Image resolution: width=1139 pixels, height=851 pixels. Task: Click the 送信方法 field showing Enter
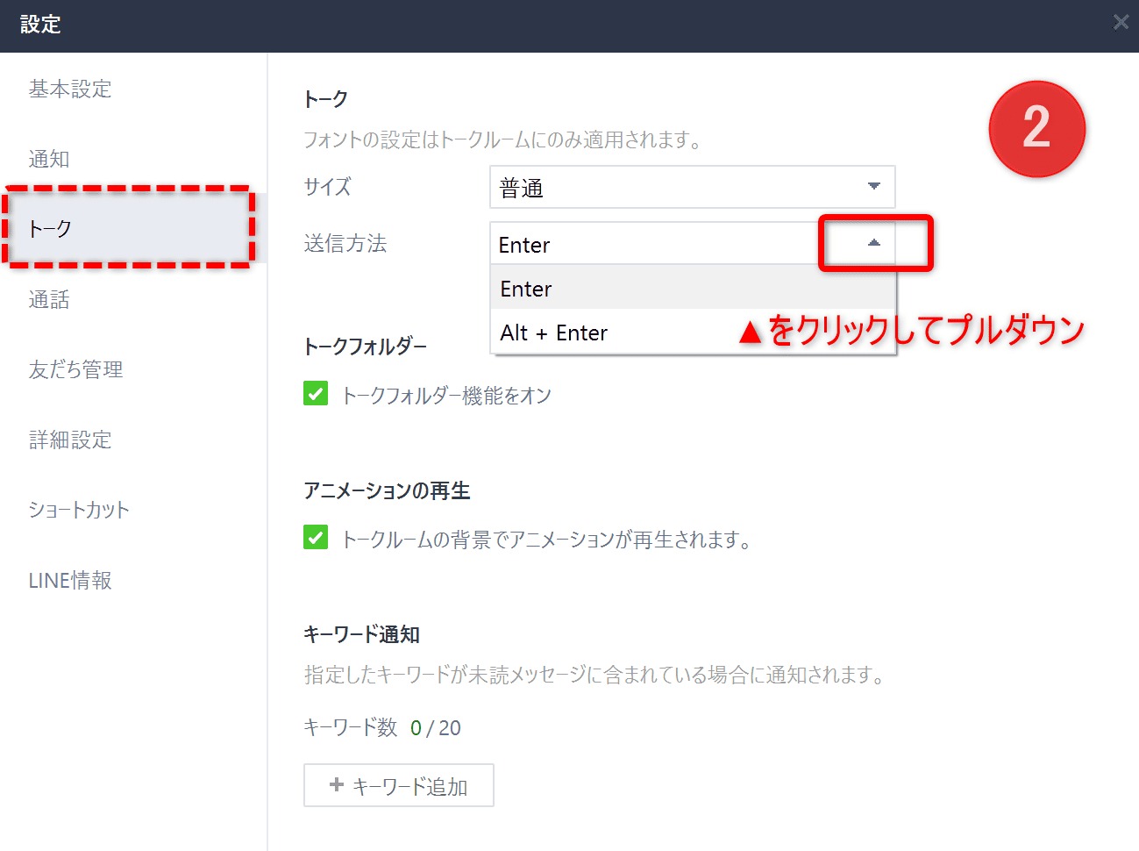(x=692, y=243)
